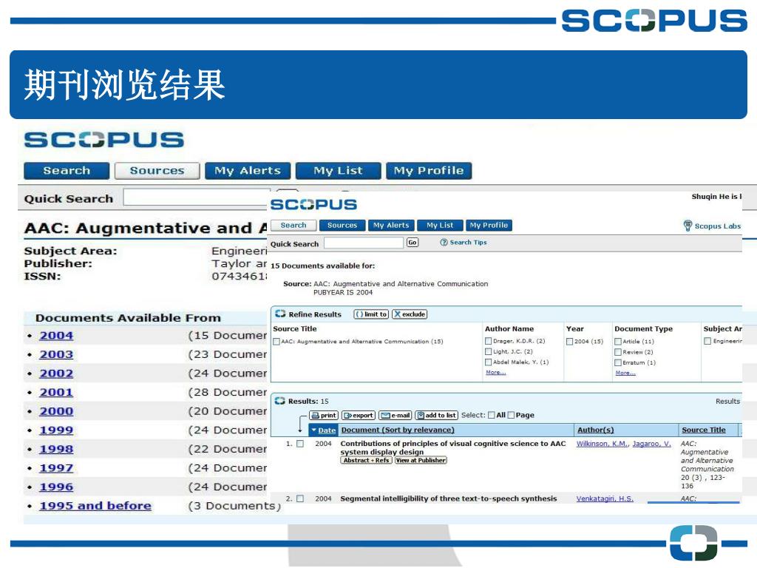757x568 pixels.
Task: Select the checkbox for result 1
Action: point(300,444)
